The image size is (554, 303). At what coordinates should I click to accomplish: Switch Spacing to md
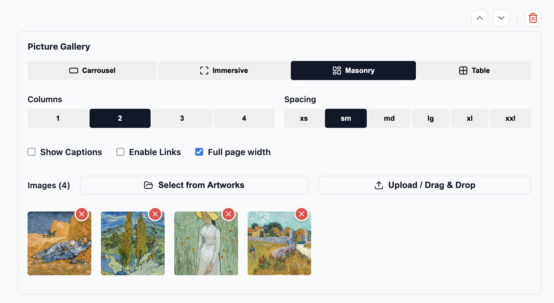coord(389,118)
